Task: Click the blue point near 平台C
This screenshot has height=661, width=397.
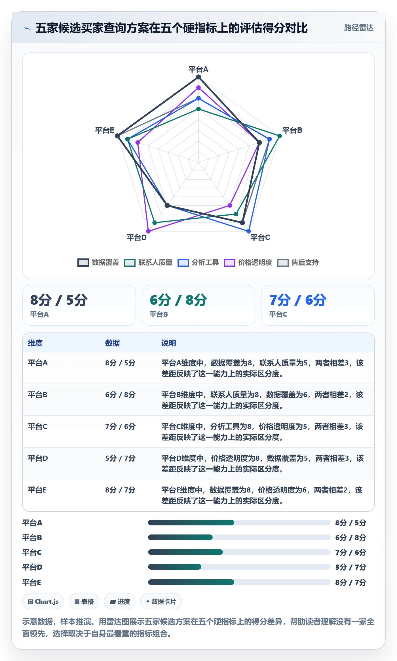Action: pos(249,231)
